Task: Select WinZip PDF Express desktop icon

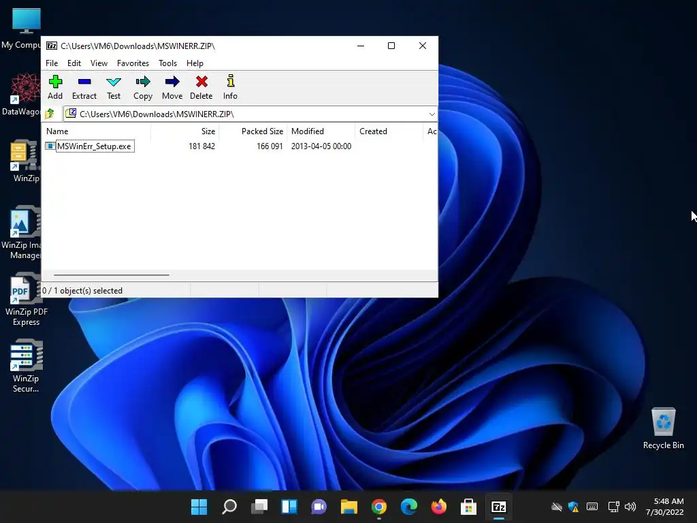Action: click(x=26, y=300)
